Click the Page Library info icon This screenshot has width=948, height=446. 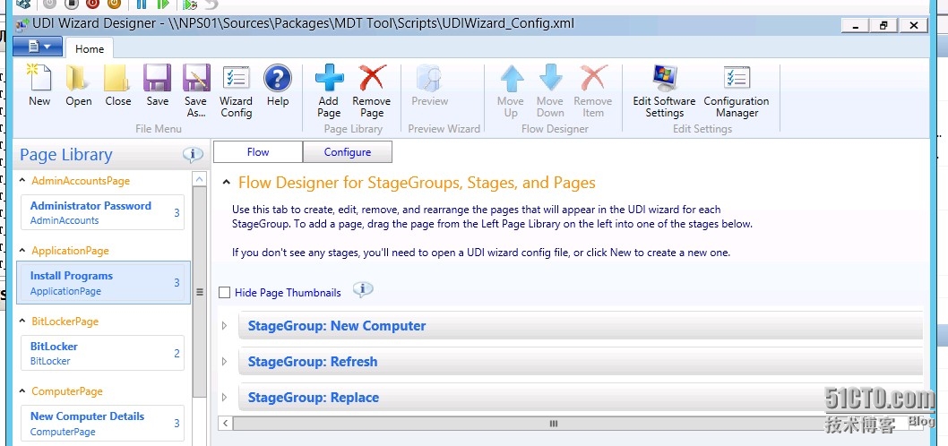(x=193, y=155)
